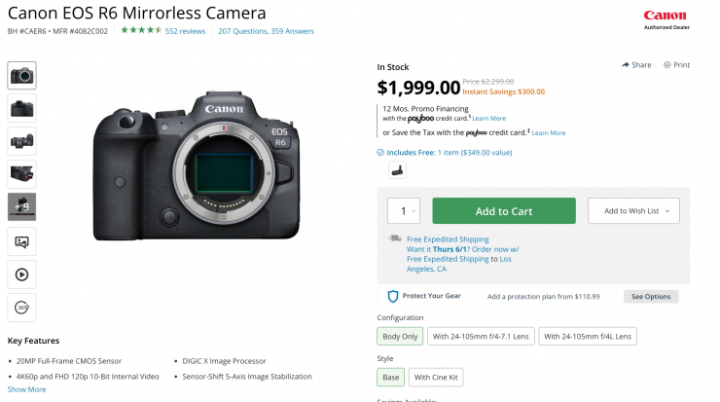Expand Show More key features
The width and height of the screenshot is (720, 402).
click(x=26, y=389)
